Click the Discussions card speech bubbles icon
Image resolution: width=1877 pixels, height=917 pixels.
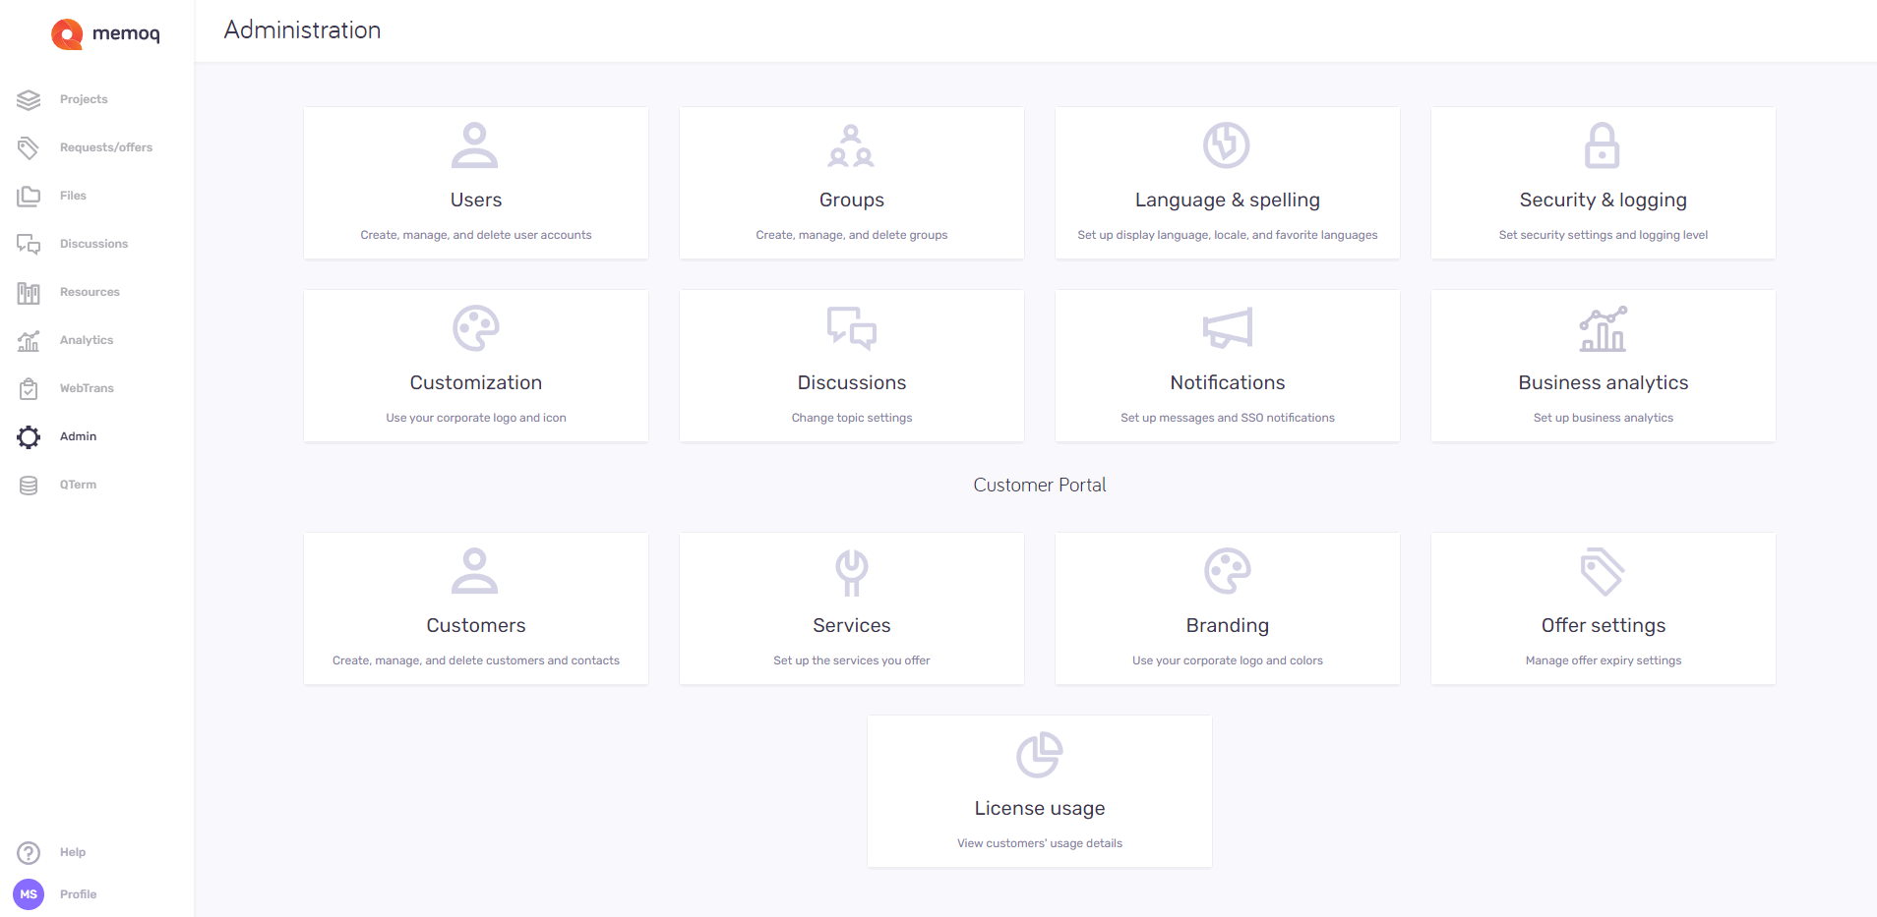851,328
